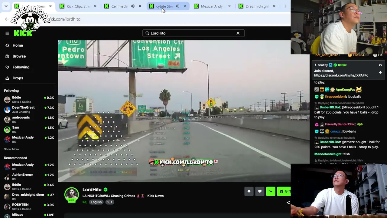Click fireposeidon1's username in chat
387x218 pixels.
[x=335, y=97]
